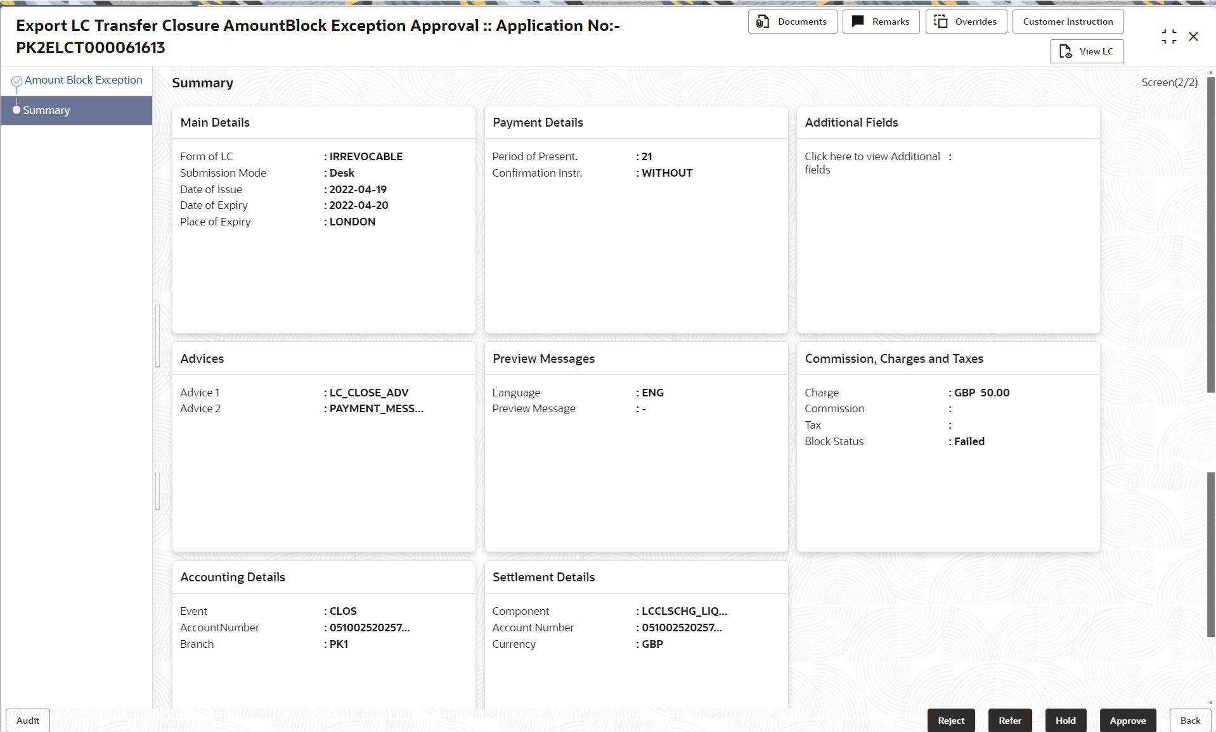1216x732 pixels.
Task: Refer the application
Action: [x=1009, y=720]
